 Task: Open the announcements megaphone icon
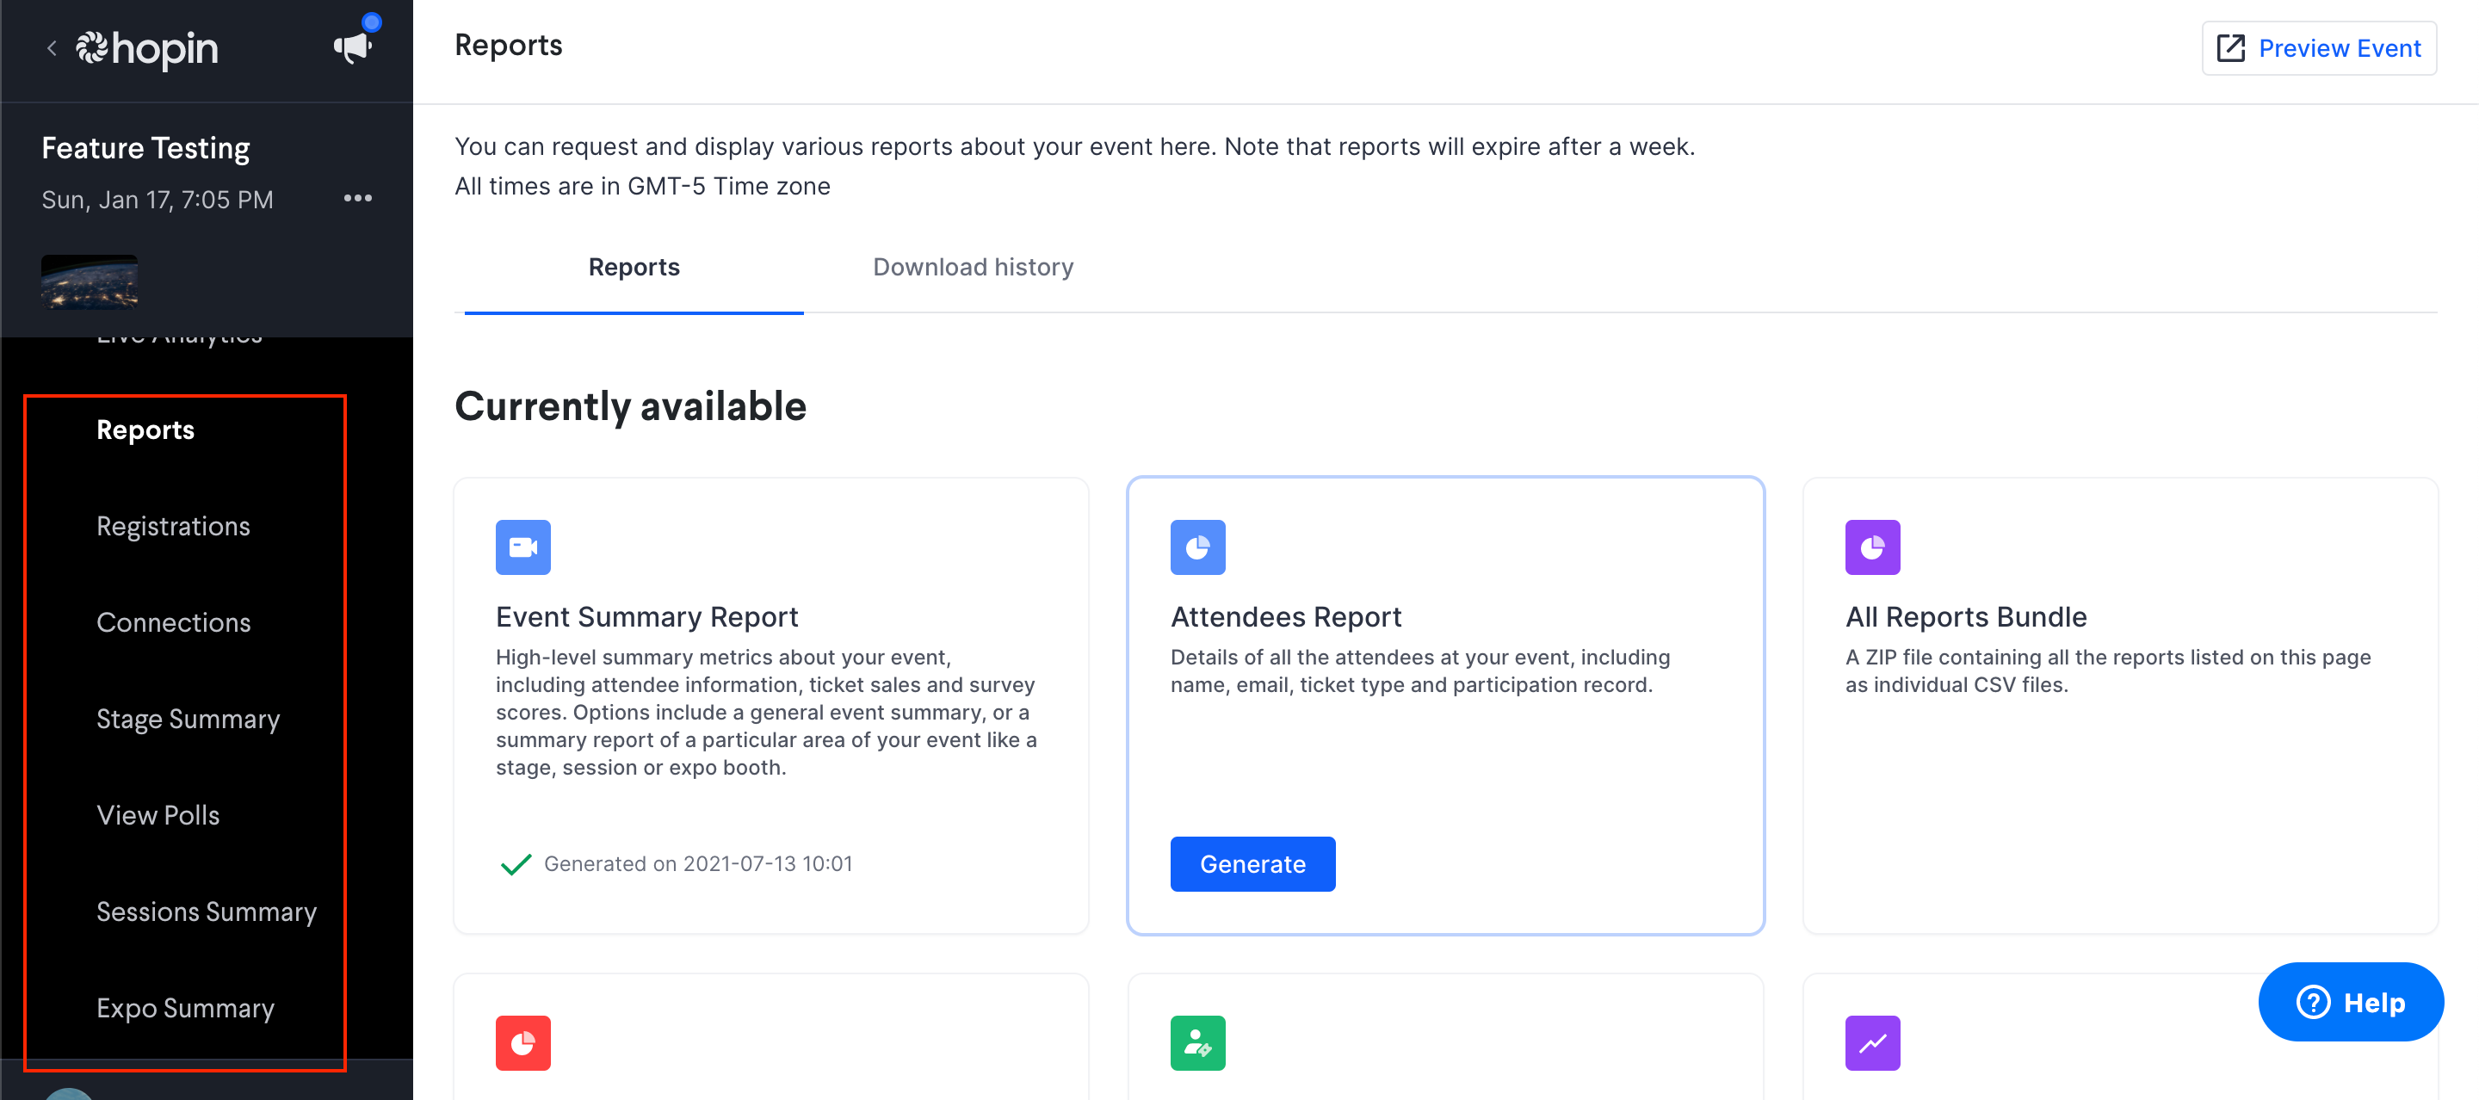353,46
